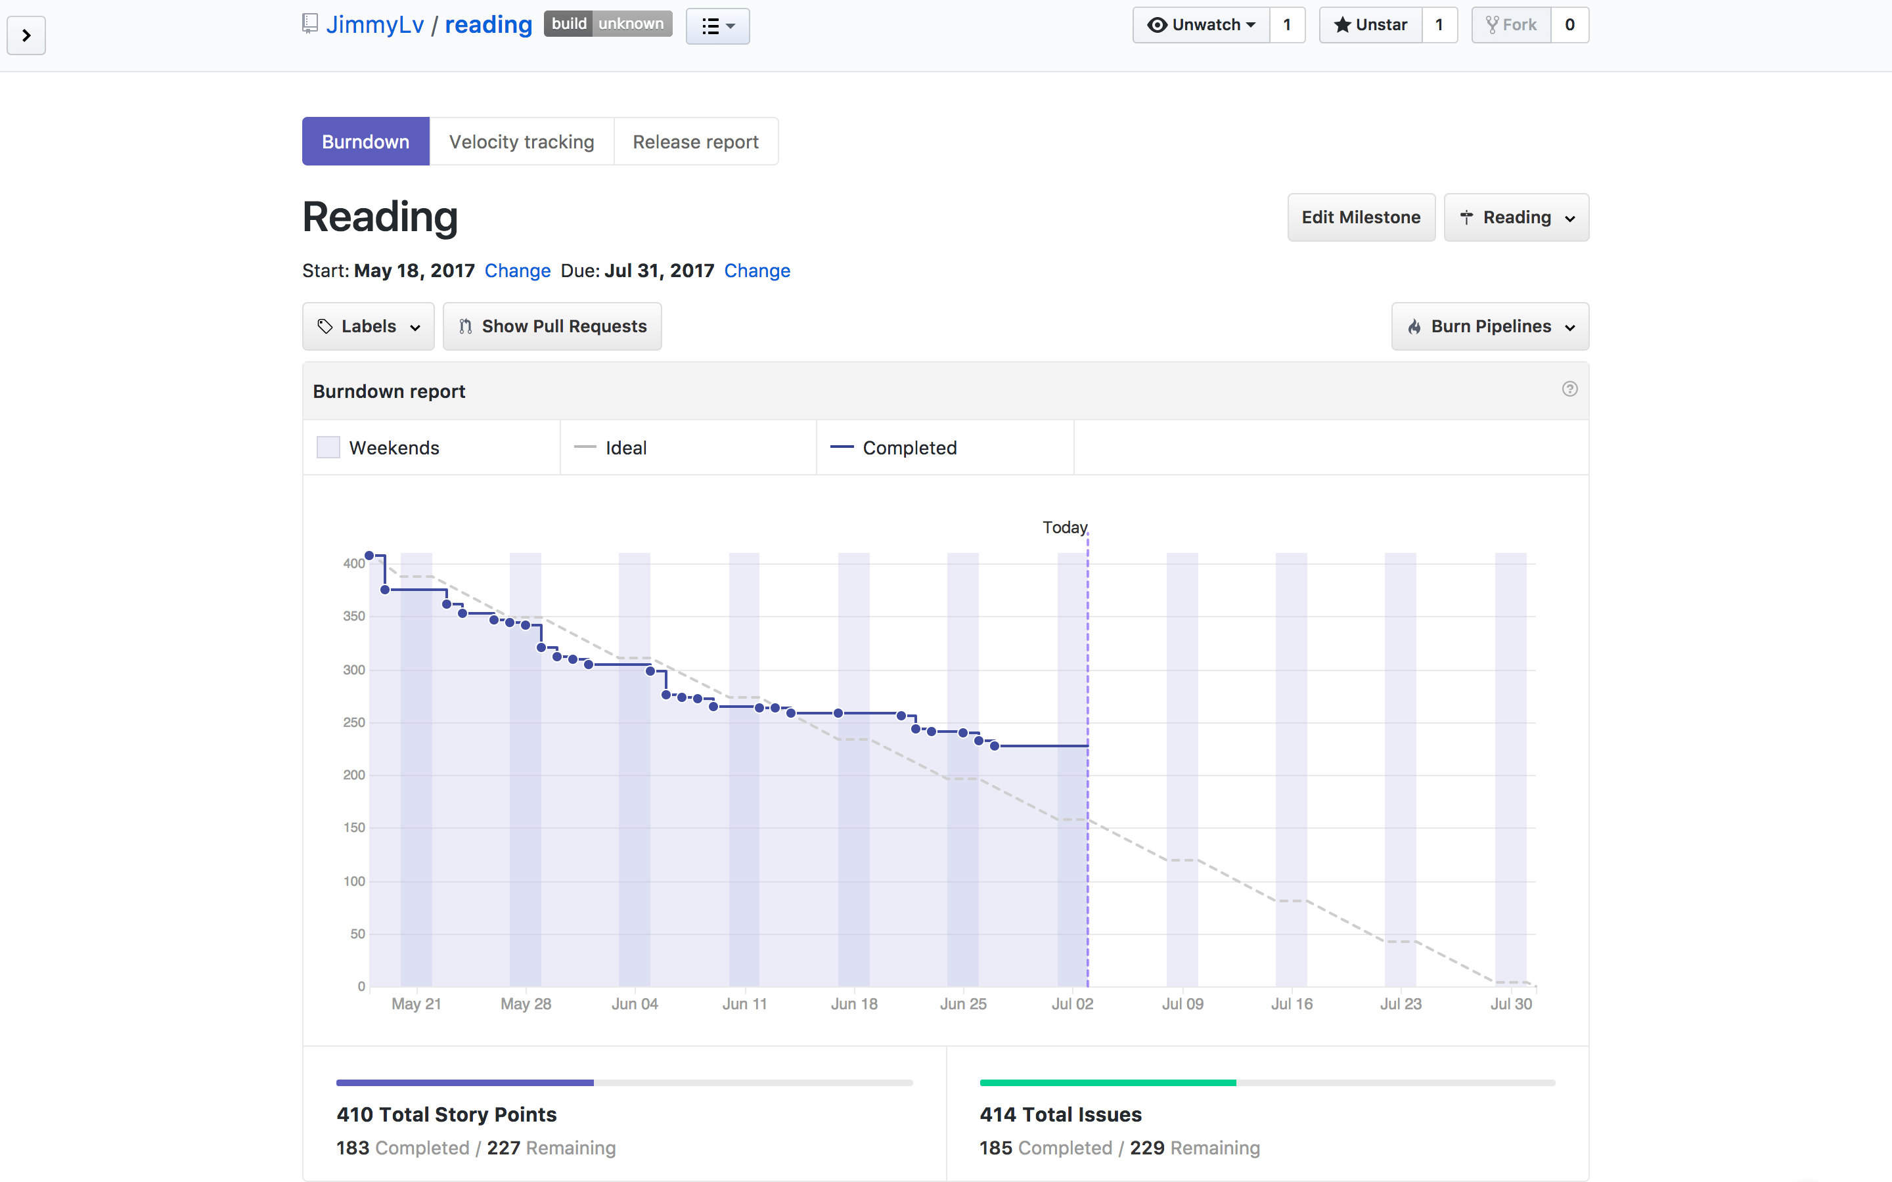Open the Labels filter dropdown

point(369,327)
